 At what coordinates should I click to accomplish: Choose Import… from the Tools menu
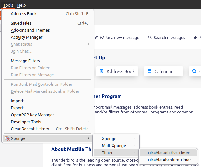(x=48, y=101)
